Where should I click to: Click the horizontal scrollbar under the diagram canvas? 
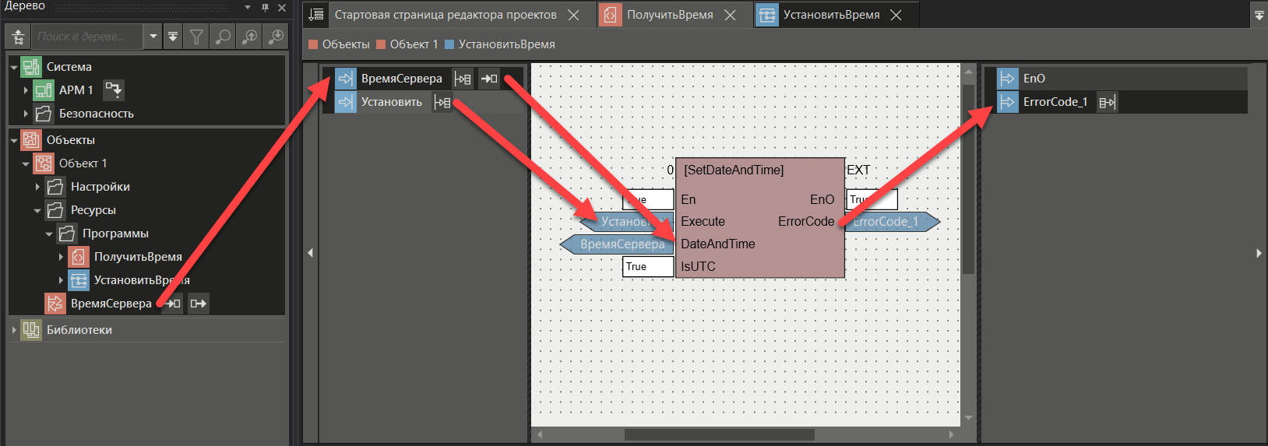(718, 434)
